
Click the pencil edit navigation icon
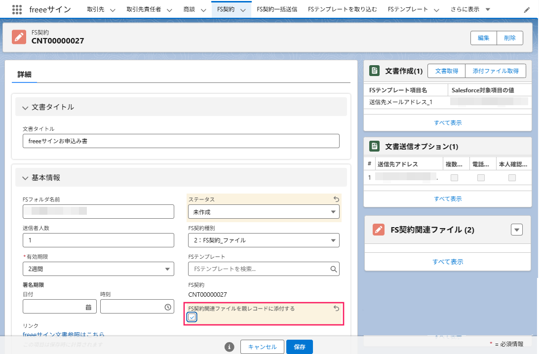coord(526,10)
